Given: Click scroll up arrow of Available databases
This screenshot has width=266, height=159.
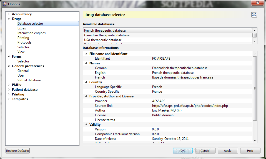Looking at the screenshot, I should (255, 30).
